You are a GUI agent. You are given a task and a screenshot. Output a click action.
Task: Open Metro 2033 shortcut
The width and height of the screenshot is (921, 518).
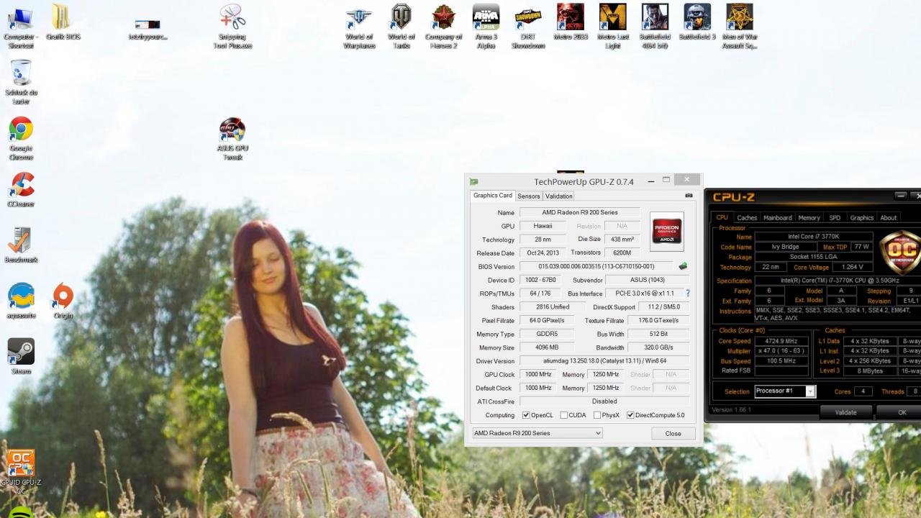coord(571,22)
